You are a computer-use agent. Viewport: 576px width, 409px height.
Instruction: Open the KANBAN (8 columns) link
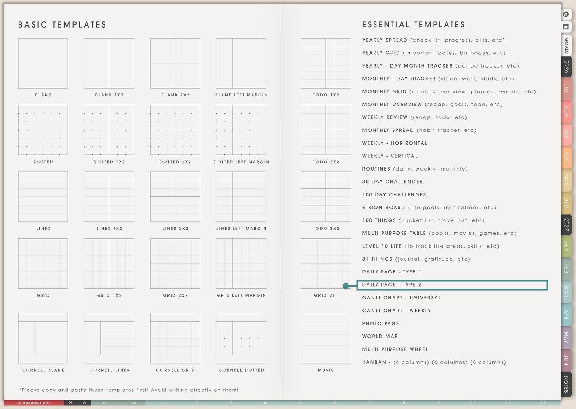point(488,362)
